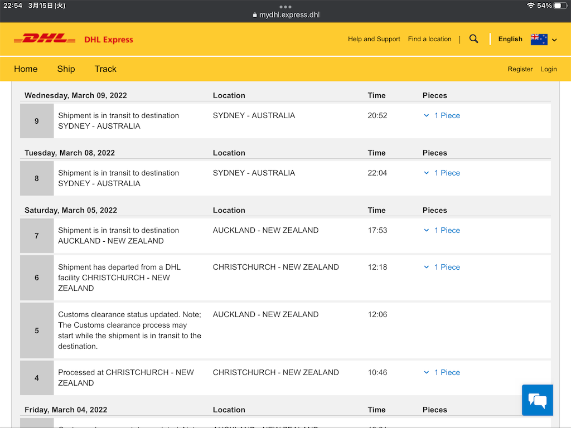This screenshot has height=428, width=571.
Task: Click the time value 10:46
Action: (378, 372)
